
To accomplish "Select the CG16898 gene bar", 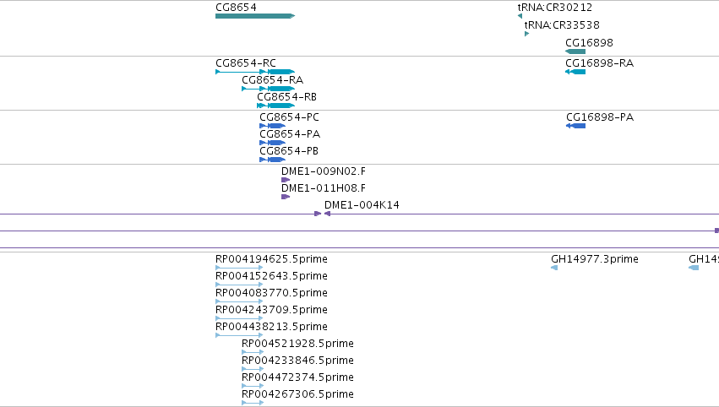I will coord(575,52).
